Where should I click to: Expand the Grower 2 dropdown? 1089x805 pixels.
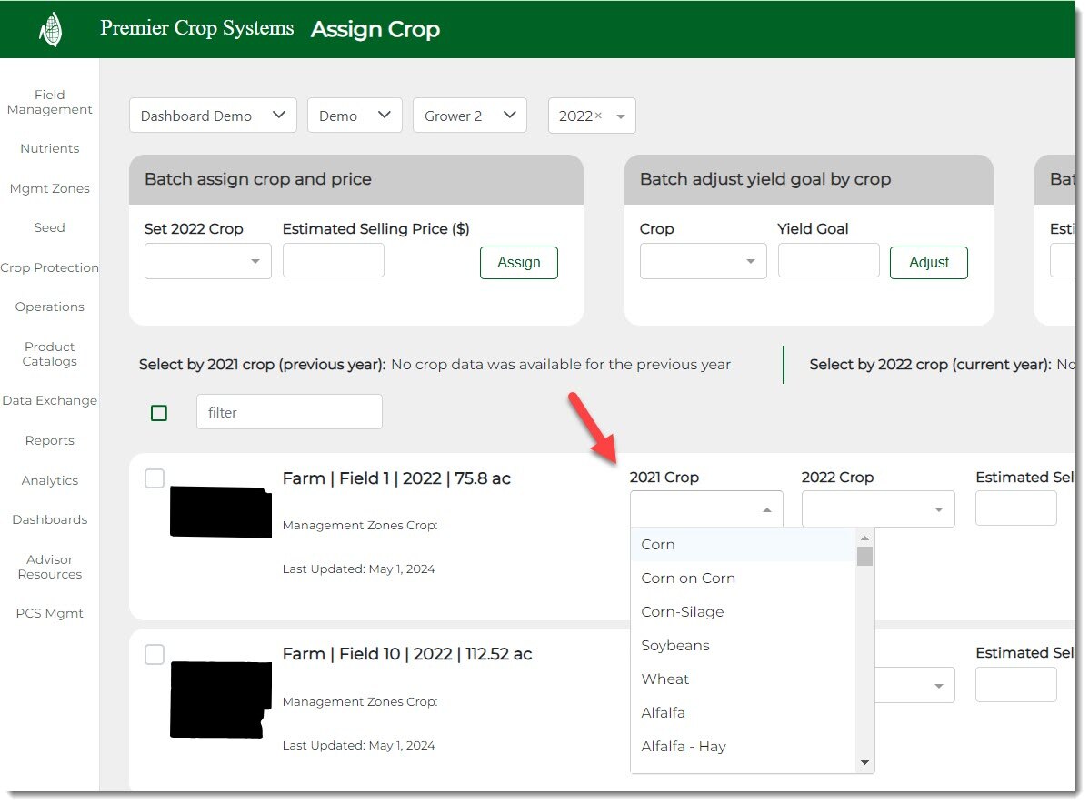469,116
